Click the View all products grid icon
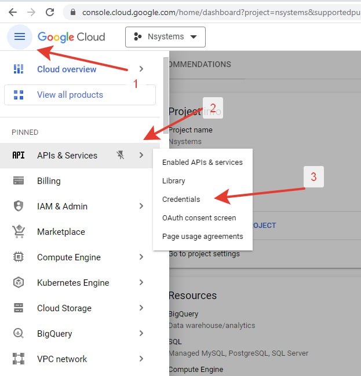361x376 pixels. 19,95
